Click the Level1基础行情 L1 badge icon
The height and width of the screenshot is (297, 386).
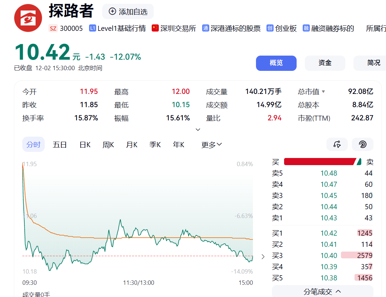coord(92,28)
